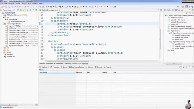The height and width of the screenshot is (109, 194).
Task: Click the Project Explorer horizontal scrollbar
Action: pyautogui.click(x=10, y=105)
